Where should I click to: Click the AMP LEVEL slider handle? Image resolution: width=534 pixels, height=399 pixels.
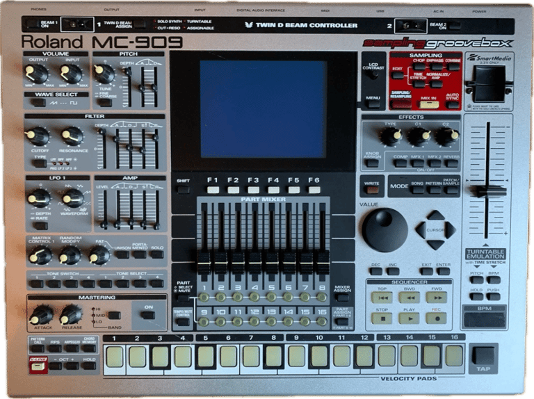104,225
